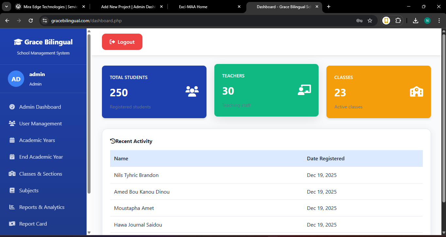Click the Total Students card

154,92
